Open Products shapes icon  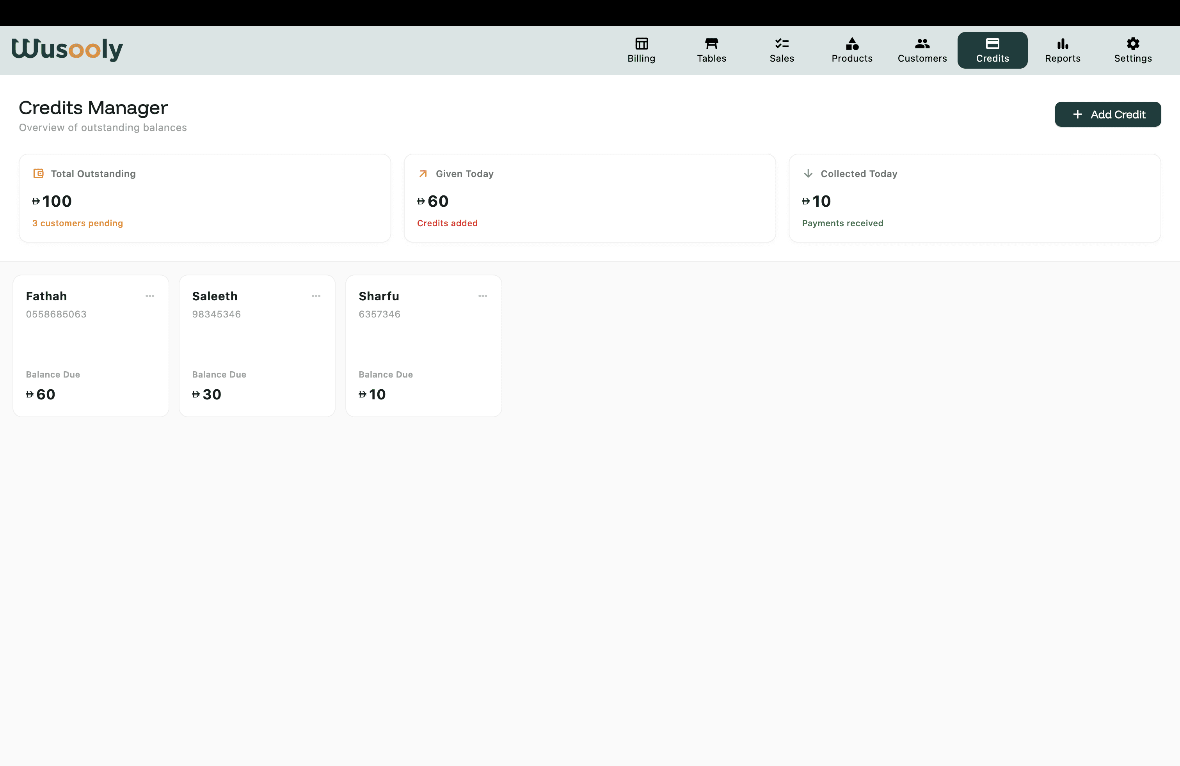click(x=852, y=44)
